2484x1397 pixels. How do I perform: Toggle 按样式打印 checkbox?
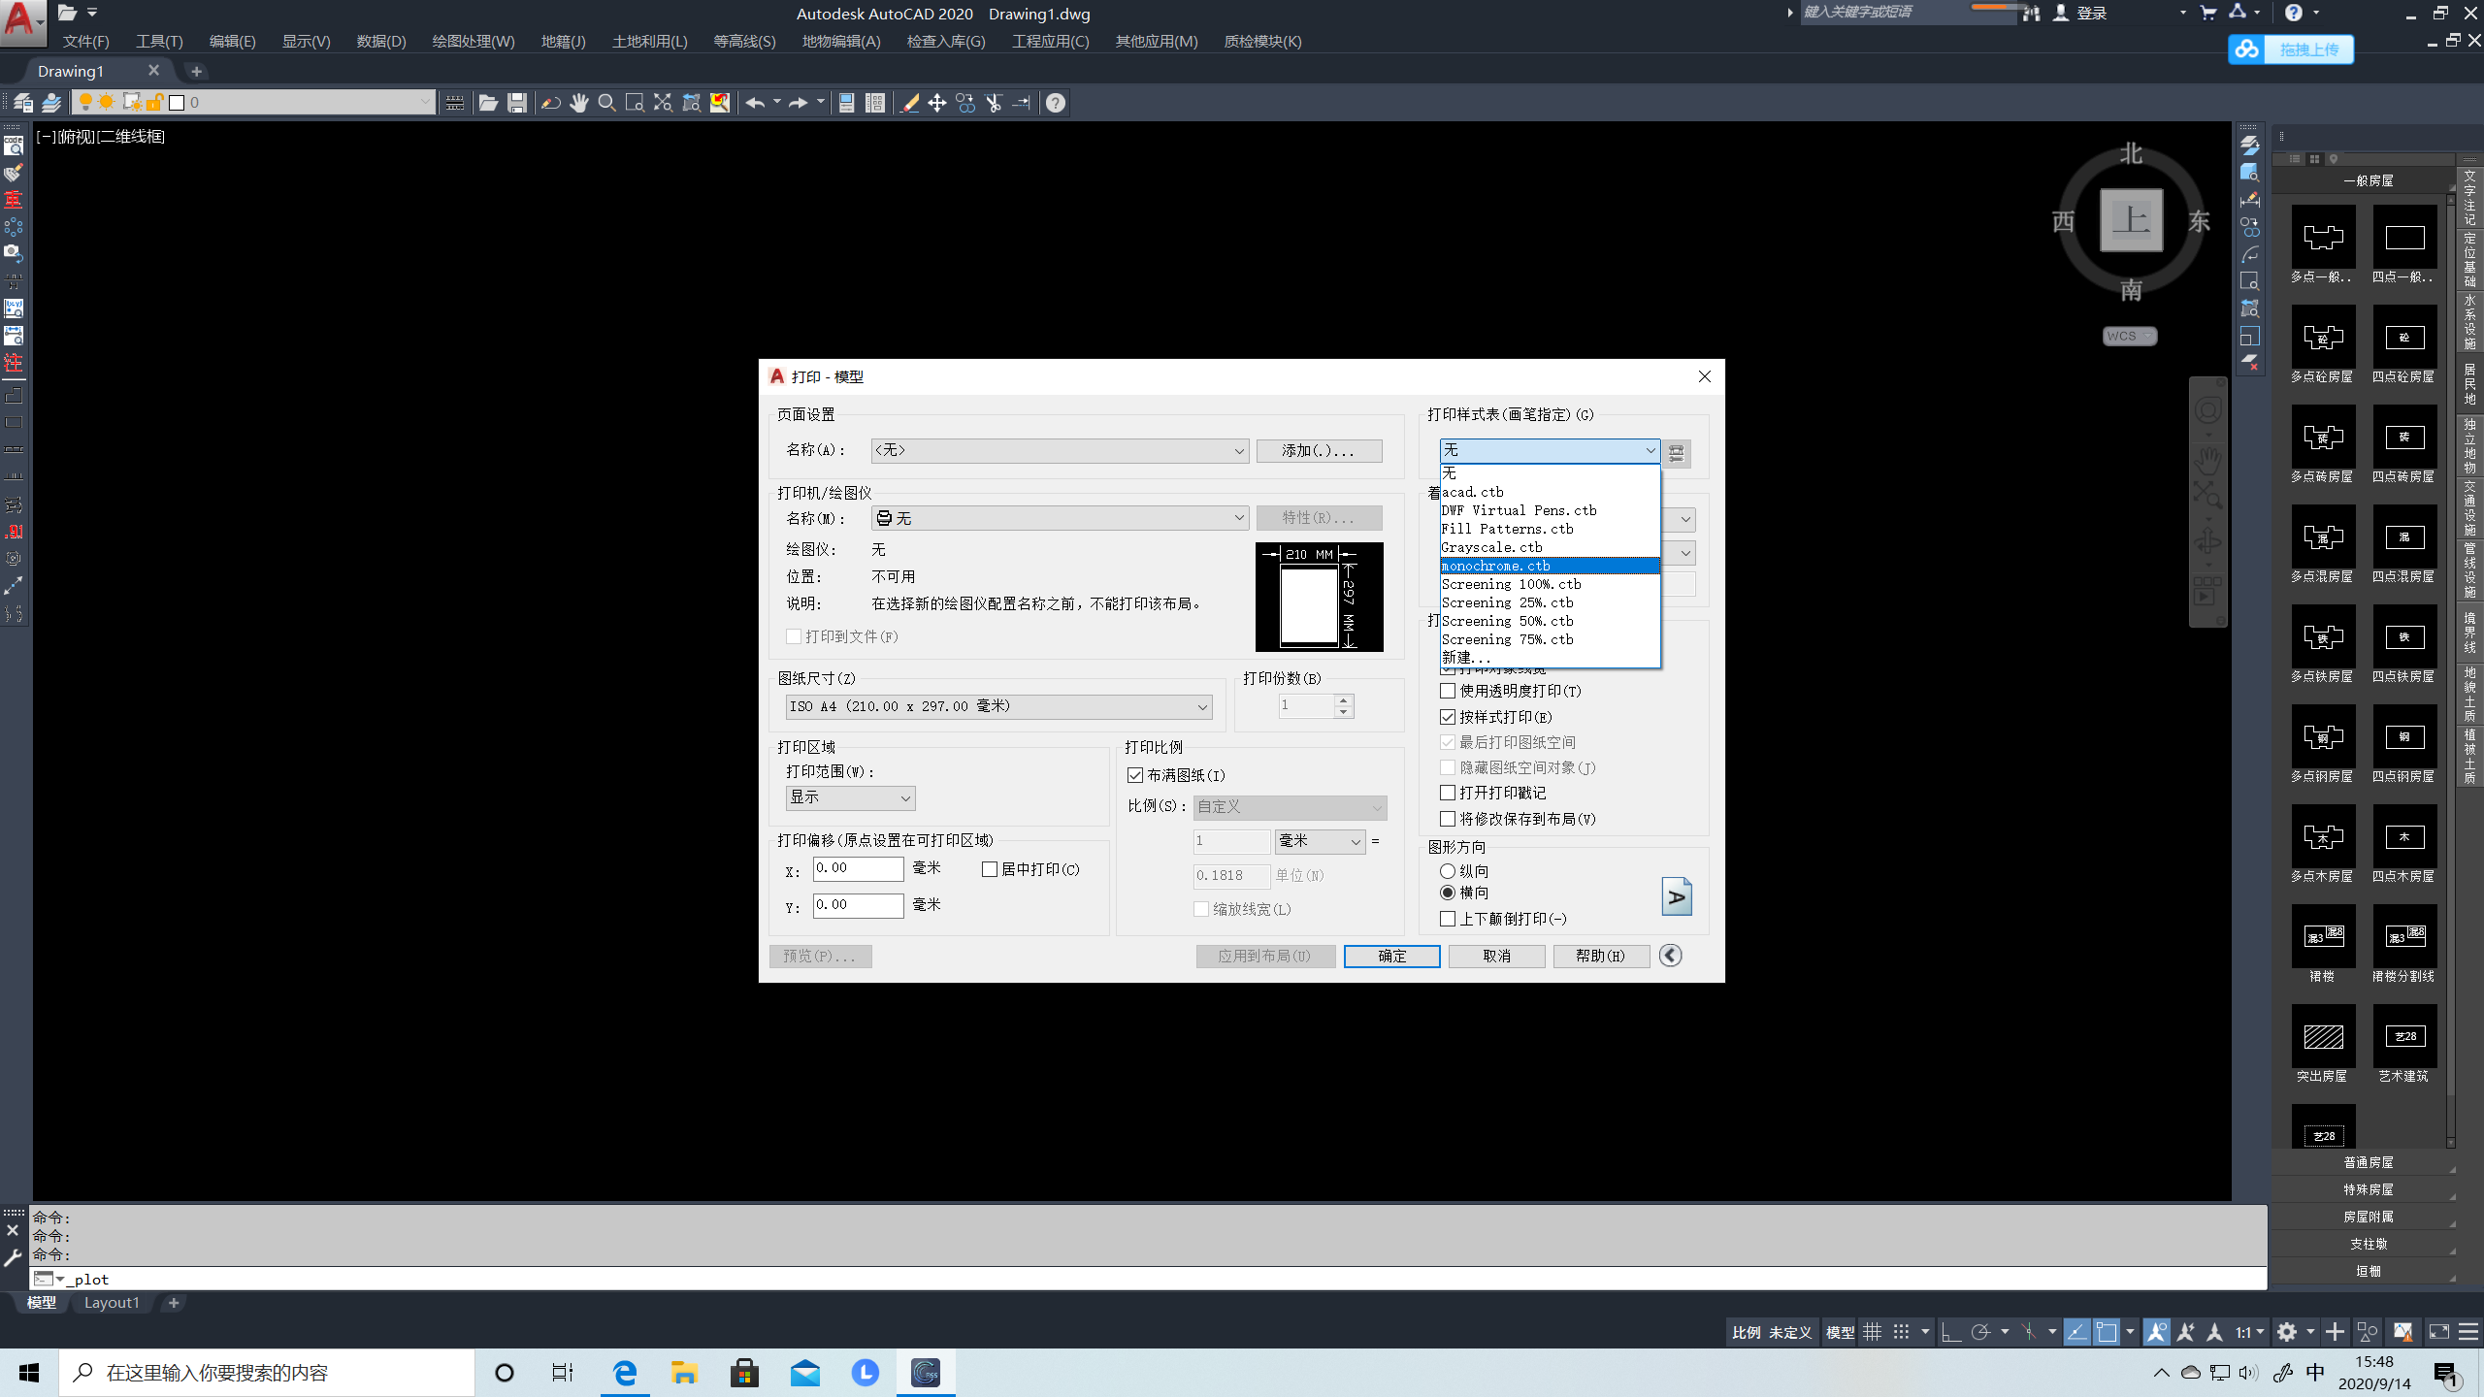click(1448, 717)
